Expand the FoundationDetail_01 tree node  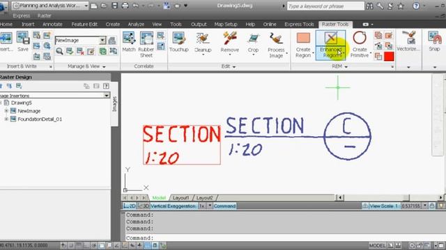tap(6, 119)
